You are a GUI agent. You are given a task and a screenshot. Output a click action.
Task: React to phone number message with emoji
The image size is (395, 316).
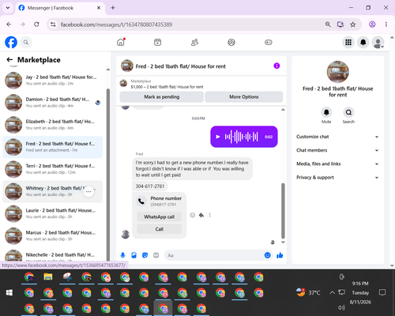tap(193, 215)
